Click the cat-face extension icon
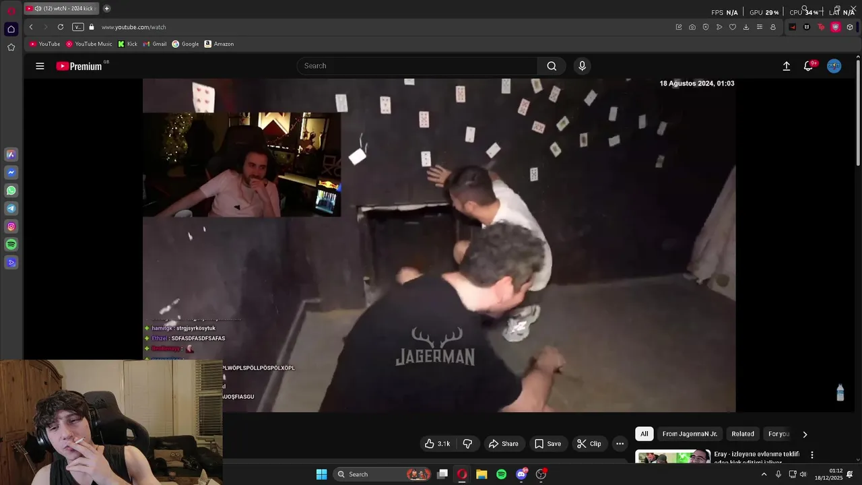This screenshot has width=862, height=485. point(807,27)
